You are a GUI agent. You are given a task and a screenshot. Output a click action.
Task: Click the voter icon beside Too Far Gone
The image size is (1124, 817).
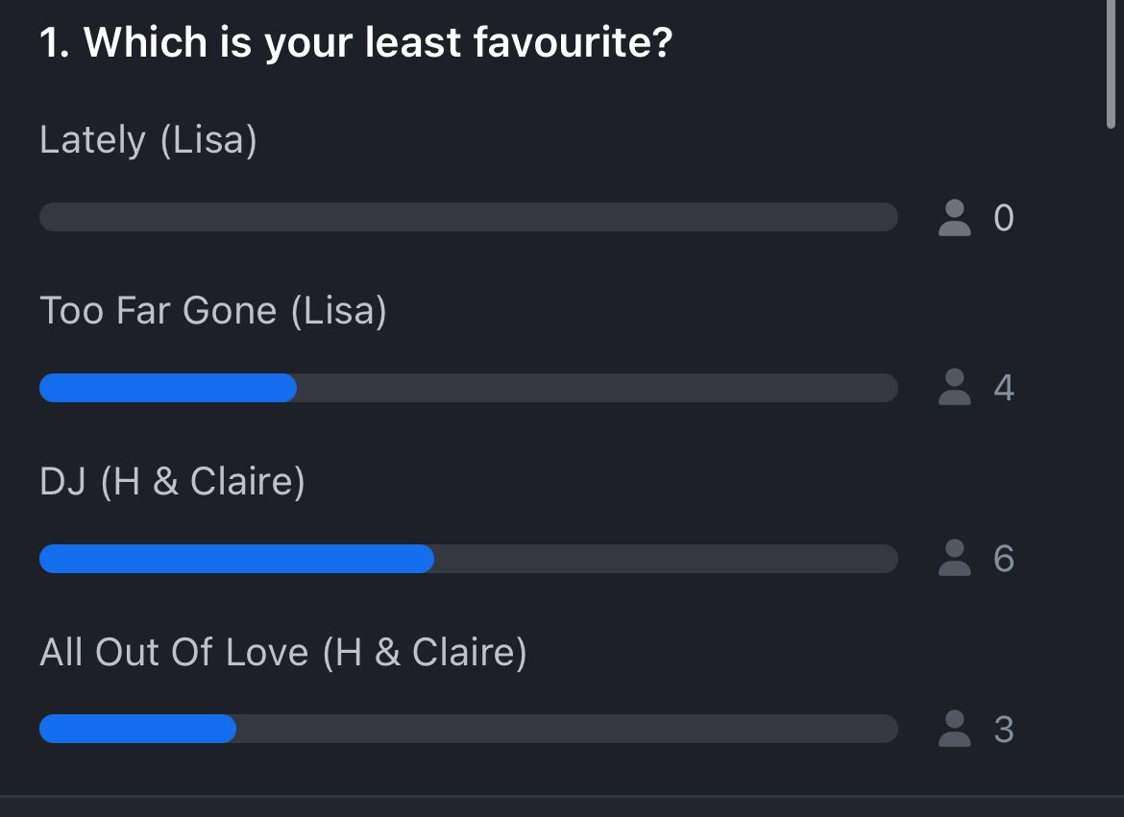(x=954, y=388)
